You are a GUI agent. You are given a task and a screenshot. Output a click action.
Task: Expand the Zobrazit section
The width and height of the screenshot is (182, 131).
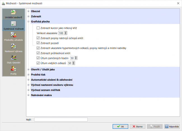(x=29, y=16)
